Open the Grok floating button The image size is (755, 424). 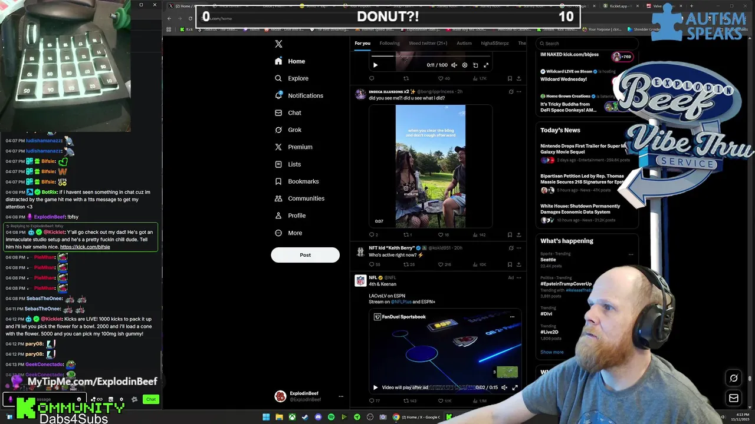[x=734, y=378]
